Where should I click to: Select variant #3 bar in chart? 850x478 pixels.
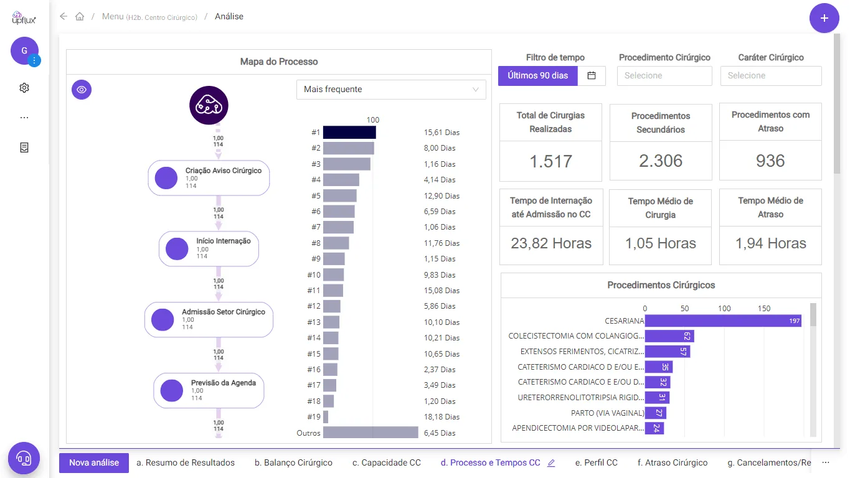(347, 164)
